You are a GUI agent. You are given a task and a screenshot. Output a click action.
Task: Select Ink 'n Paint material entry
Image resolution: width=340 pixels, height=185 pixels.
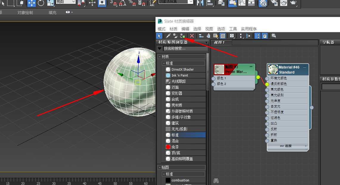tap(185, 75)
